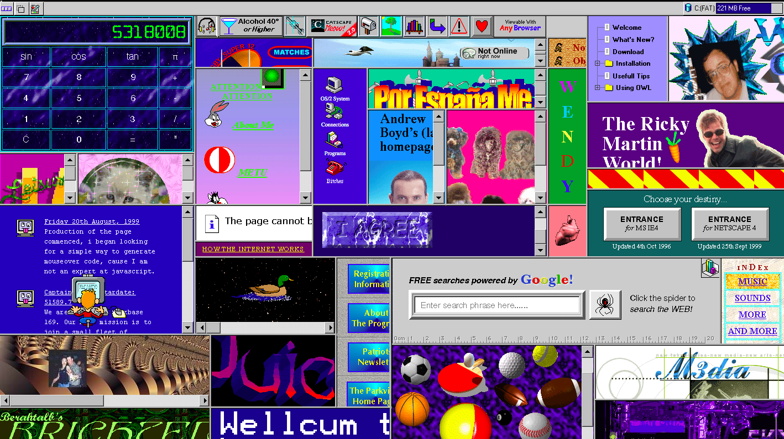Screen dimensions: 784x439
Task: Click the anatomical heart image on pink
Action: (567, 231)
